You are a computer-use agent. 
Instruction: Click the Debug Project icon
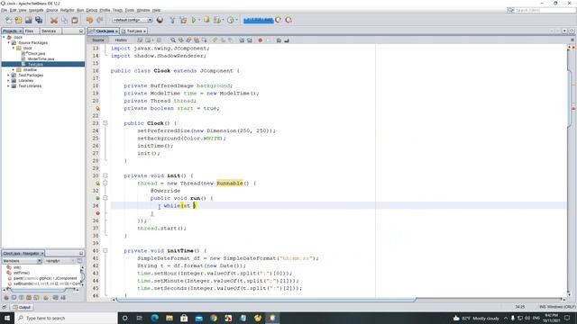206,20
